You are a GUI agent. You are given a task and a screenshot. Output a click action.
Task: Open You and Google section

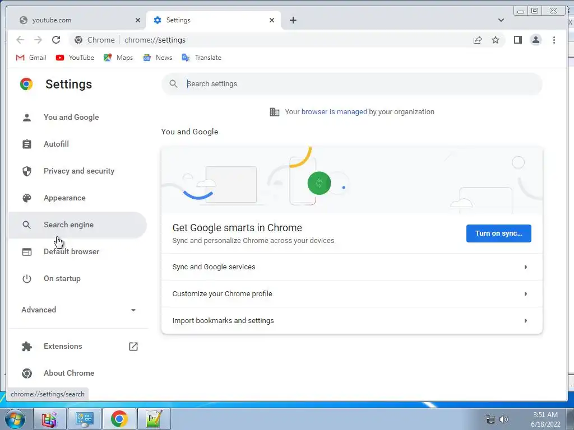[77, 118]
